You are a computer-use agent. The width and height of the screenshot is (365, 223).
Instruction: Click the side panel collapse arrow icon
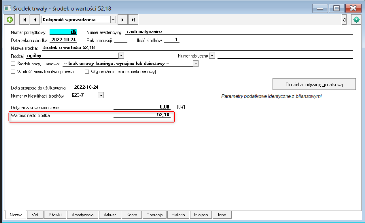344,20
